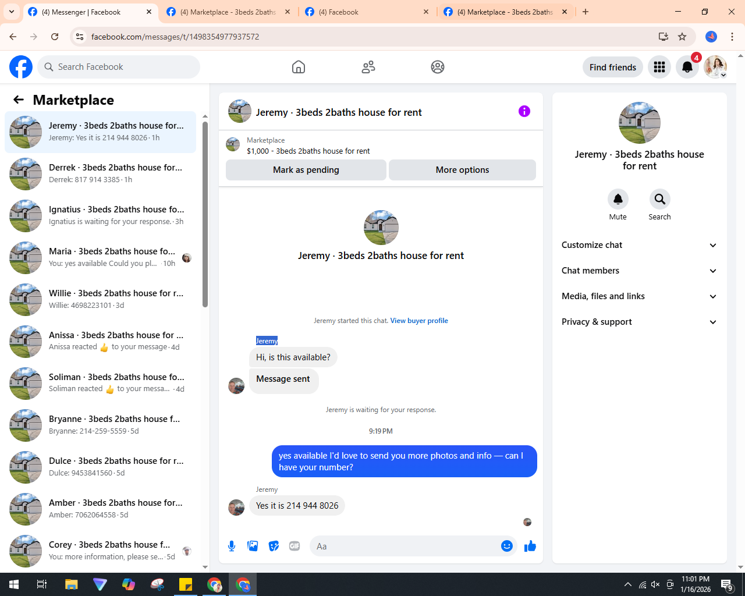Open Bryanne's conversation in the list

click(101, 425)
